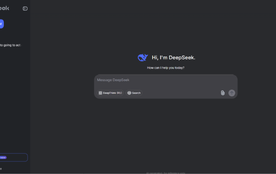Screen dimensions: 276x174
Task: Start a new chat with blue button
Action: (1, 24)
